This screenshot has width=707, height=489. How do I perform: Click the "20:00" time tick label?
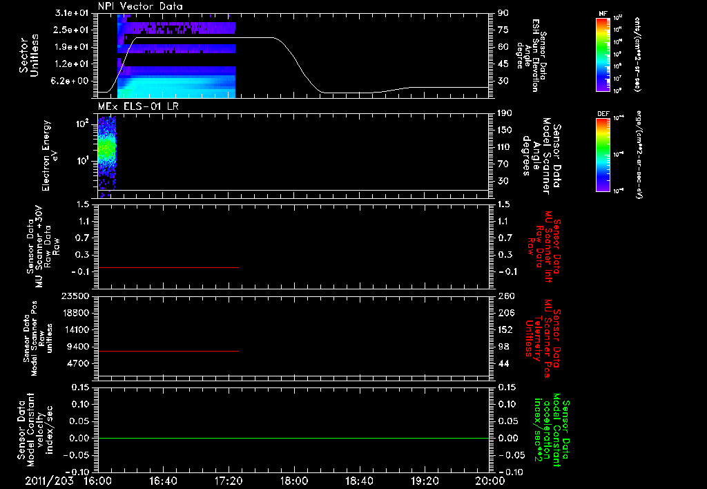491,481
